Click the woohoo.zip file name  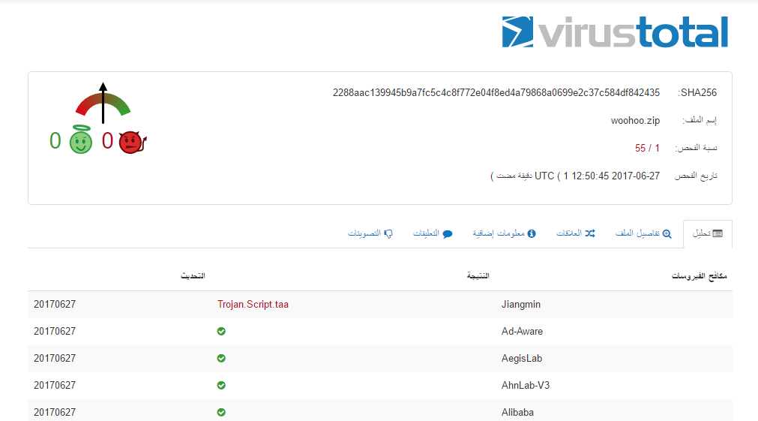point(635,121)
